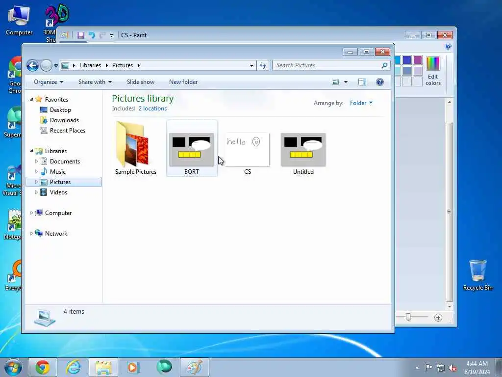The image size is (502, 377).
Task: Open the 2 locations link
Action: (x=153, y=108)
